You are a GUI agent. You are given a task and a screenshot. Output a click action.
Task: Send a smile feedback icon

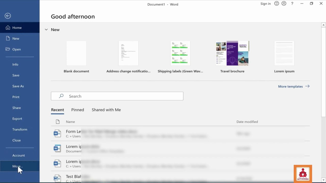click(x=277, y=4)
